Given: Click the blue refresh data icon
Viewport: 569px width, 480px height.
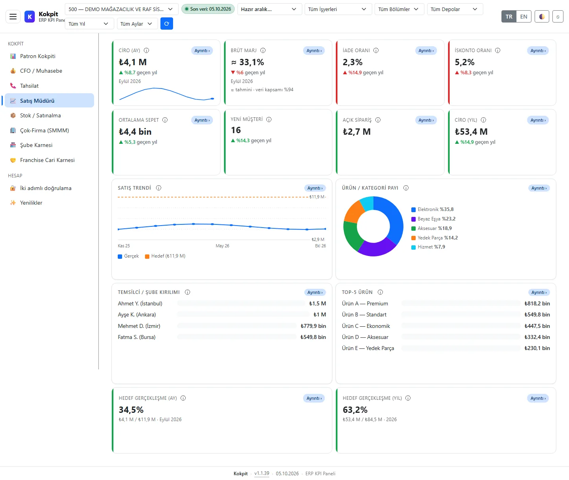Looking at the screenshot, I should [167, 24].
